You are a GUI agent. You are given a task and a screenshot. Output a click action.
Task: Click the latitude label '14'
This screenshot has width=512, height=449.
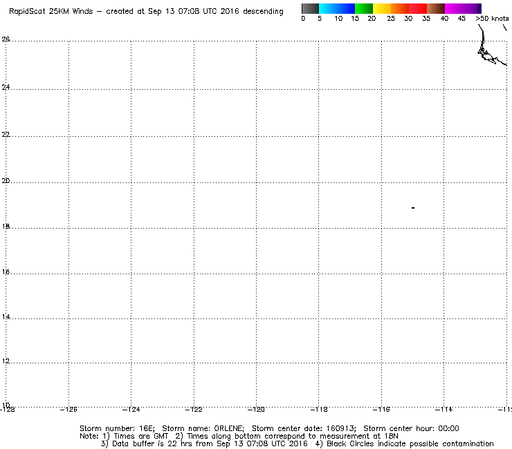point(6,317)
